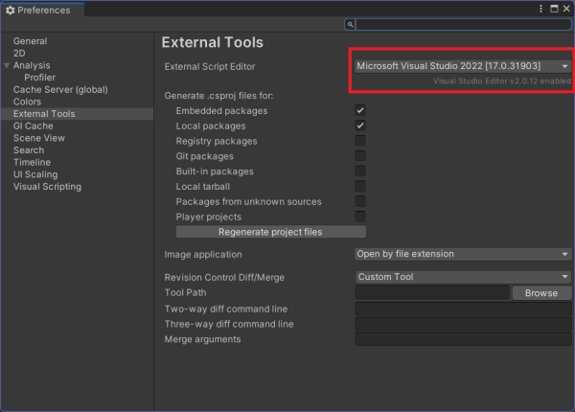Click Browse button for Tool Path

[x=541, y=293]
